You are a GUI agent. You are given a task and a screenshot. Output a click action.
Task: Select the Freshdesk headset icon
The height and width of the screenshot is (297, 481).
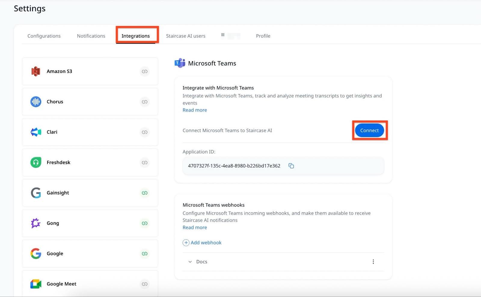pyautogui.click(x=35, y=162)
